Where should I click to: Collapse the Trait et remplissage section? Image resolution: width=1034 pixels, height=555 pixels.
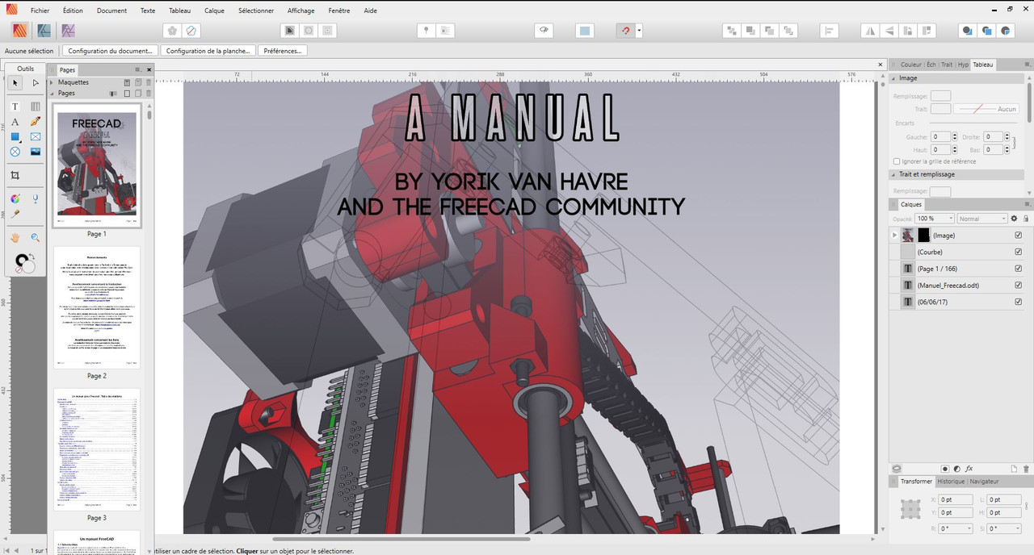click(894, 174)
